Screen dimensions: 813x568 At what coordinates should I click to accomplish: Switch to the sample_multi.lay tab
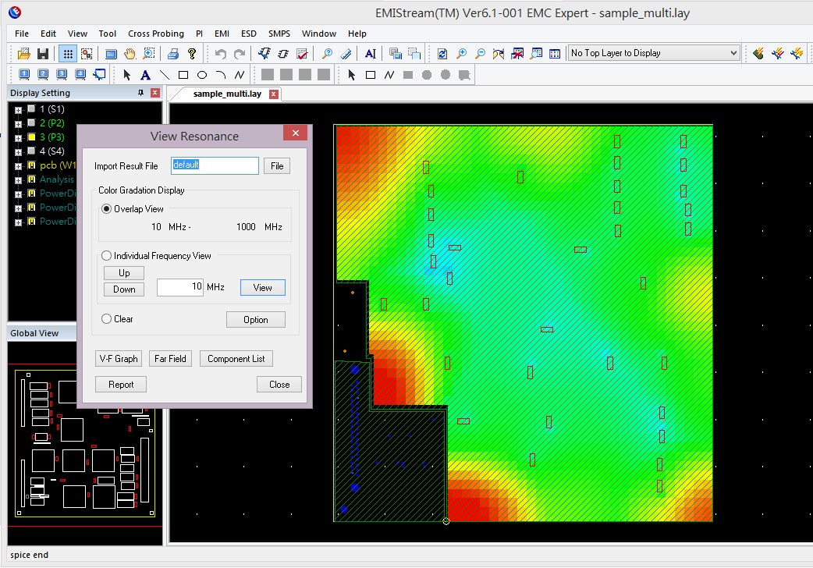tap(227, 94)
